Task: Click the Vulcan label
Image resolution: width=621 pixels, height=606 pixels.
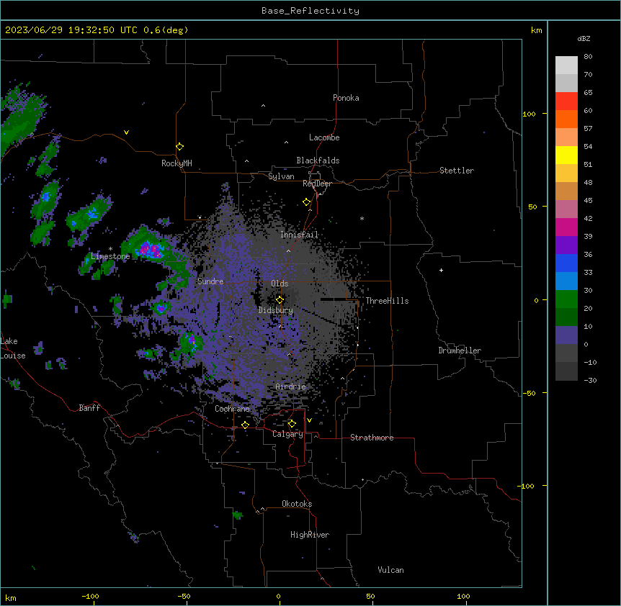Action: click(x=390, y=570)
